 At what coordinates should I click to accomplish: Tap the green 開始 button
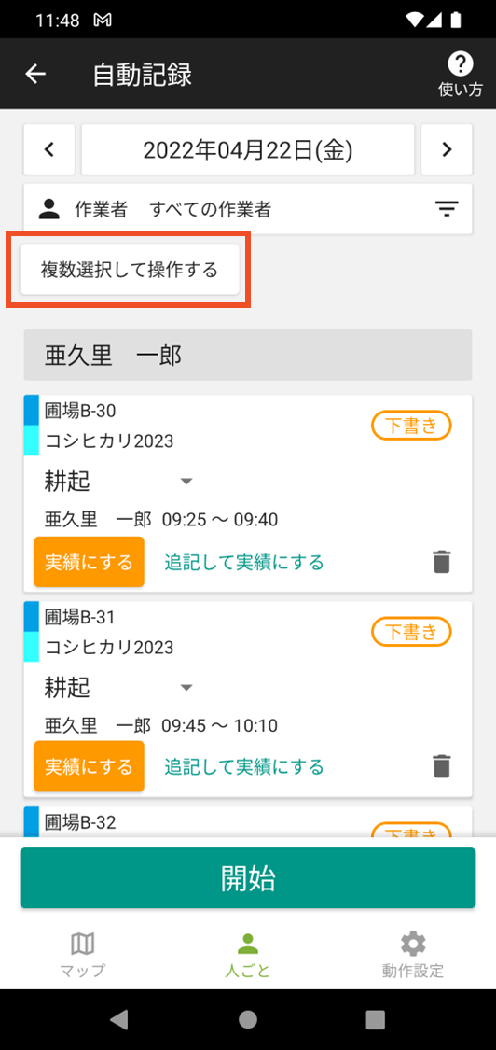click(x=248, y=878)
